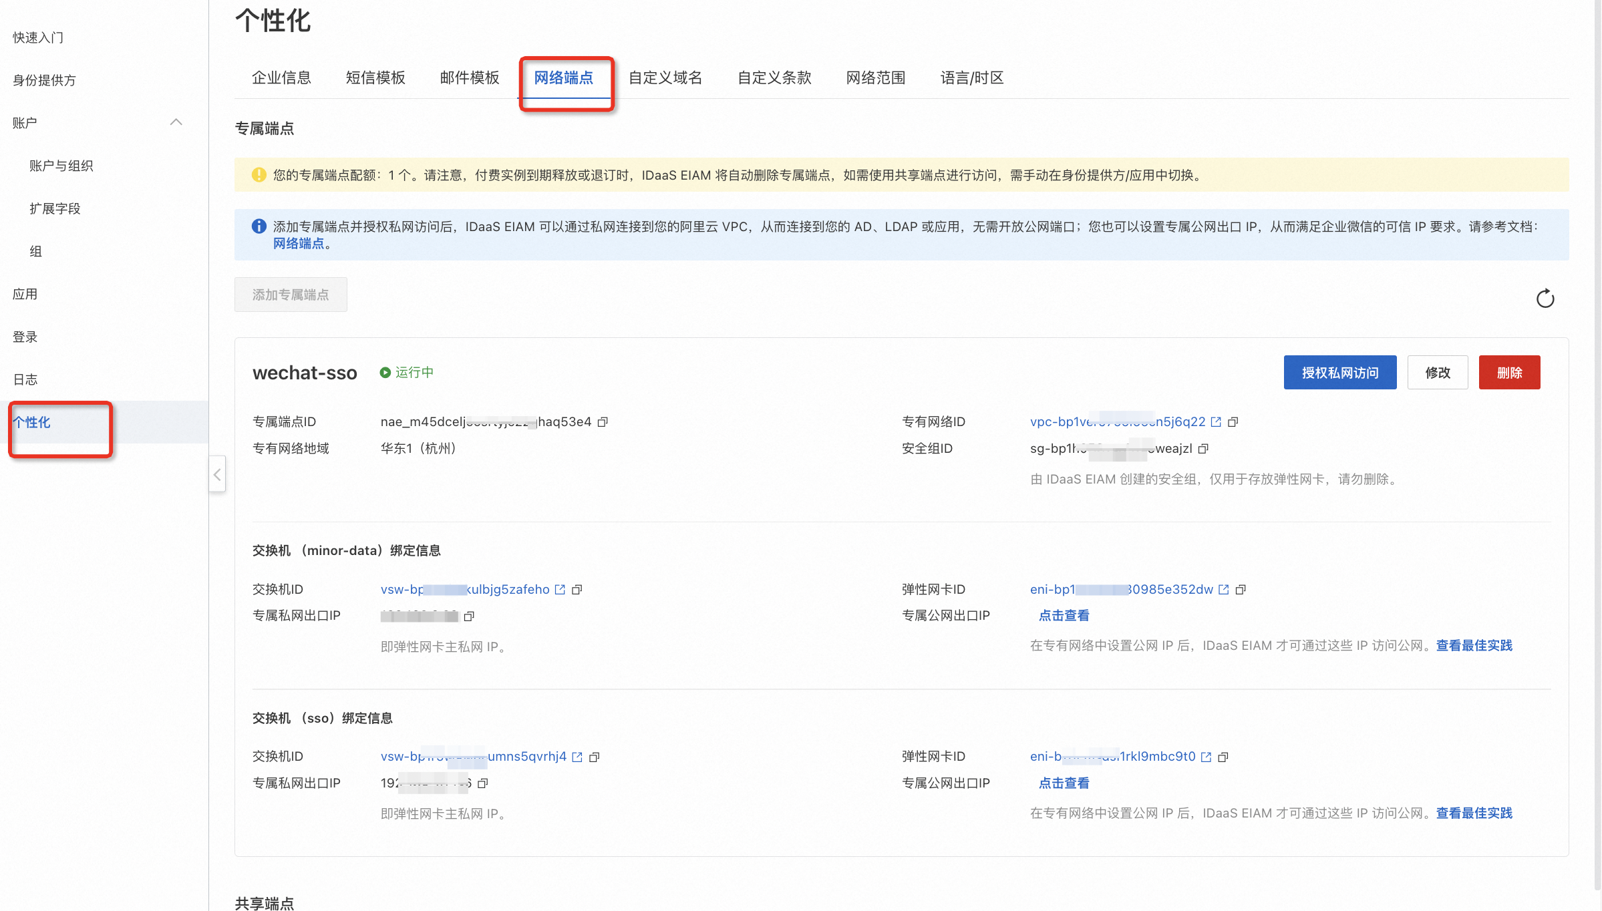Copy the minor-data 交换机ID

tap(577, 590)
